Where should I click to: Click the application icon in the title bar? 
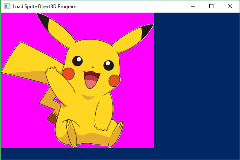(x=7, y=6)
